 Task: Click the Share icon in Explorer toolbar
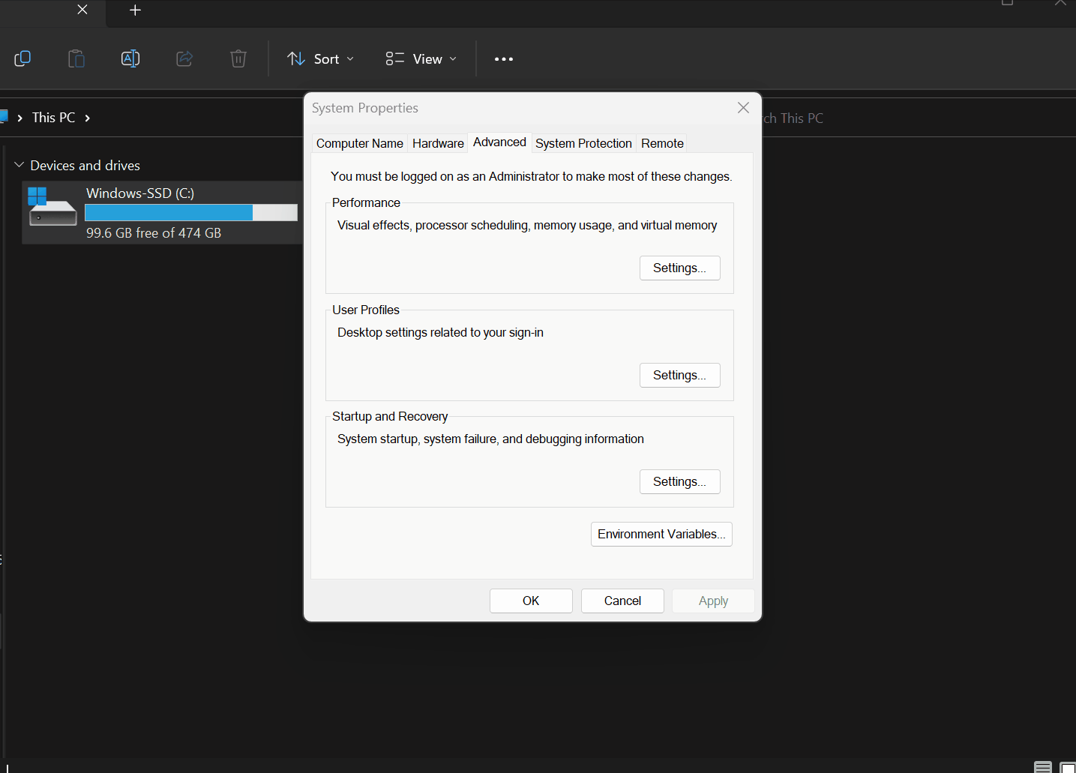tap(184, 58)
